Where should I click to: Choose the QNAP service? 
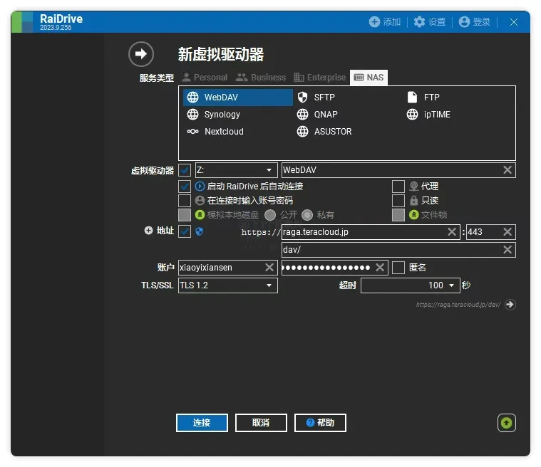[317, 115]
